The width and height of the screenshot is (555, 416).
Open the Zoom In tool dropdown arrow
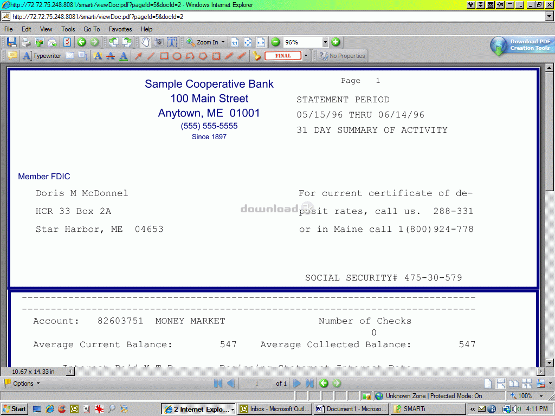(x=223, y=42)
